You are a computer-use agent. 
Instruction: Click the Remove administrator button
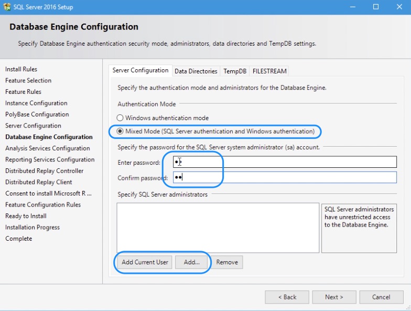click(x=227, y=262)
